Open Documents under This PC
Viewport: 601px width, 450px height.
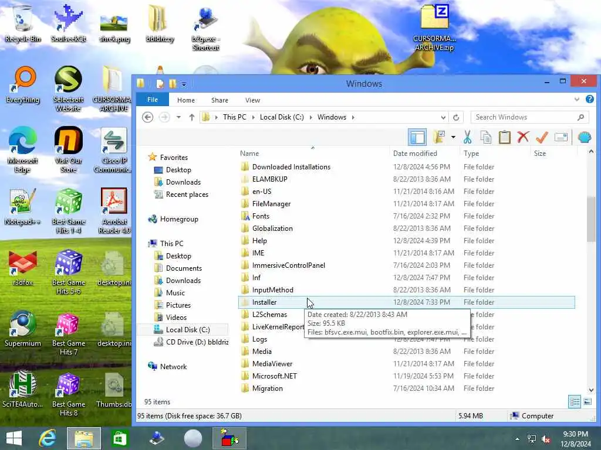tap(184, 268)
